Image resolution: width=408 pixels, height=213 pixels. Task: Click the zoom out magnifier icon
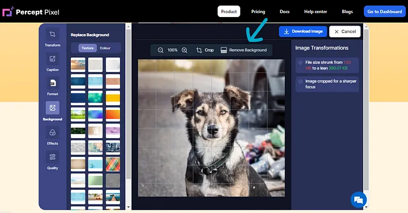pos(160,50)
